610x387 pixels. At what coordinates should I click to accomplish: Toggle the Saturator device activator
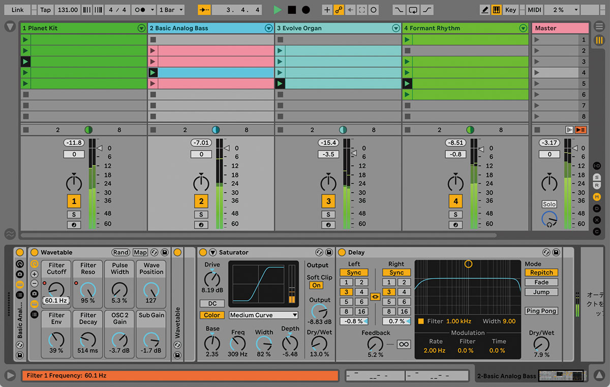[x=203, y=252]
